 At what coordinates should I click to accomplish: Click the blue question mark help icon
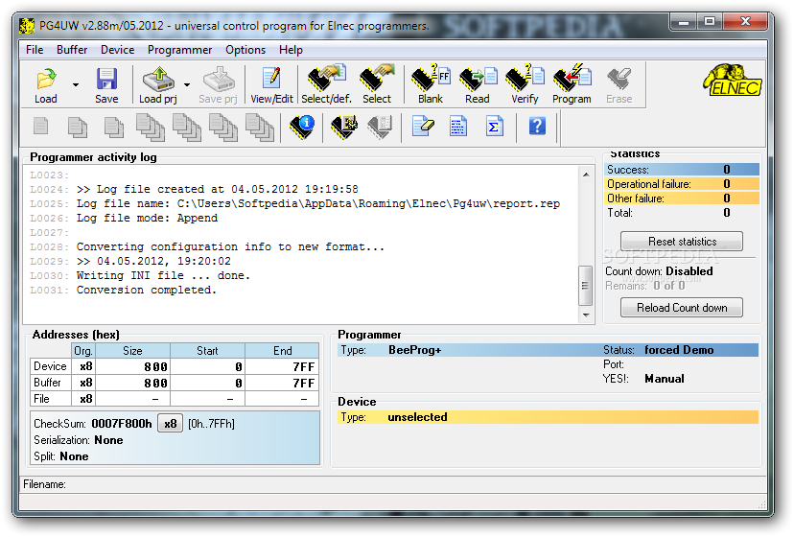pyautogui.click(x=537, y=126)
